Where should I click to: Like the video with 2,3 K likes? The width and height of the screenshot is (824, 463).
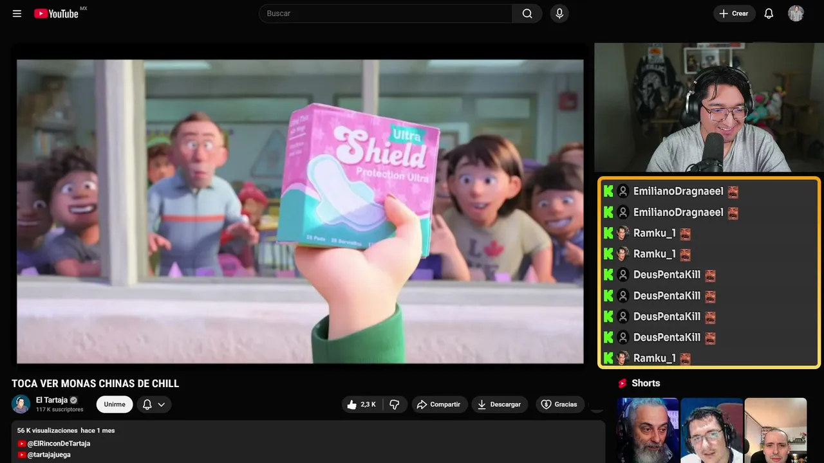[x=362, y=404]
